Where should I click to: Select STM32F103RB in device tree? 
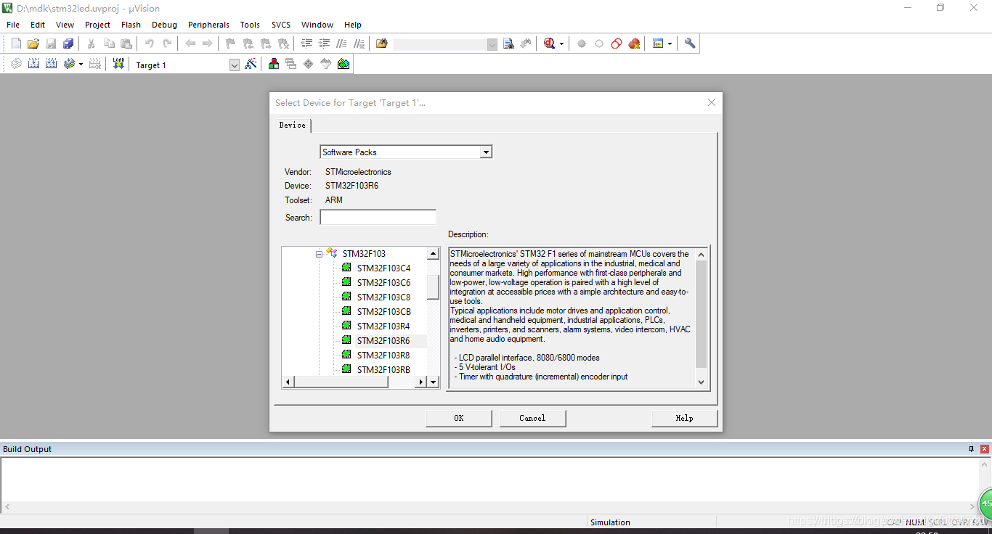tap(383, 369)
